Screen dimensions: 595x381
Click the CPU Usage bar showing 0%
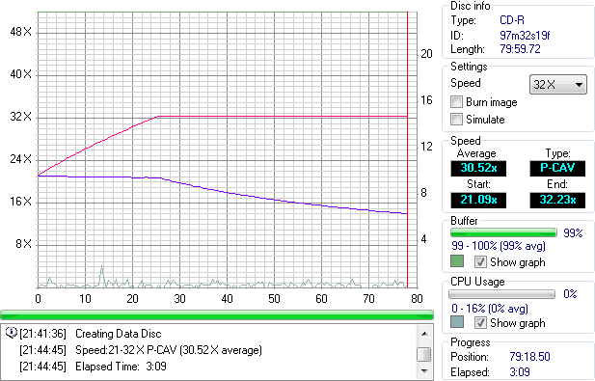[x=501, y=294]
